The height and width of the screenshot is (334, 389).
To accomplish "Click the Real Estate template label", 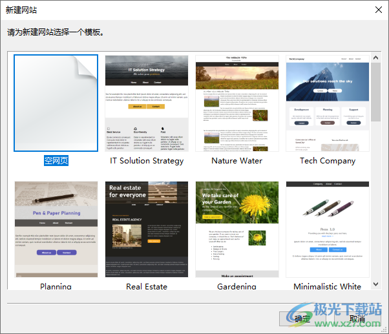I will point(147,286).
